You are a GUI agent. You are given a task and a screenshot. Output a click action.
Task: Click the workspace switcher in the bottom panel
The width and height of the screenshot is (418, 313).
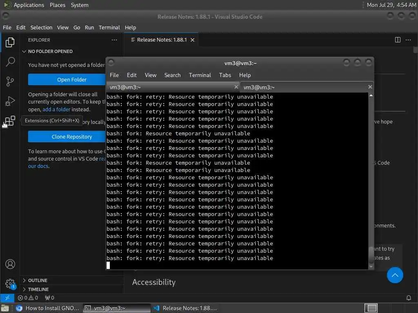point(371,308)
